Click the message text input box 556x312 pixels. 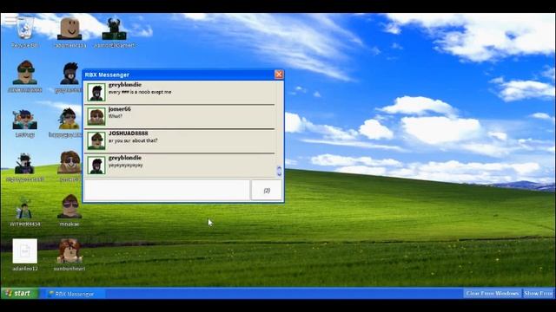[167, 191]
